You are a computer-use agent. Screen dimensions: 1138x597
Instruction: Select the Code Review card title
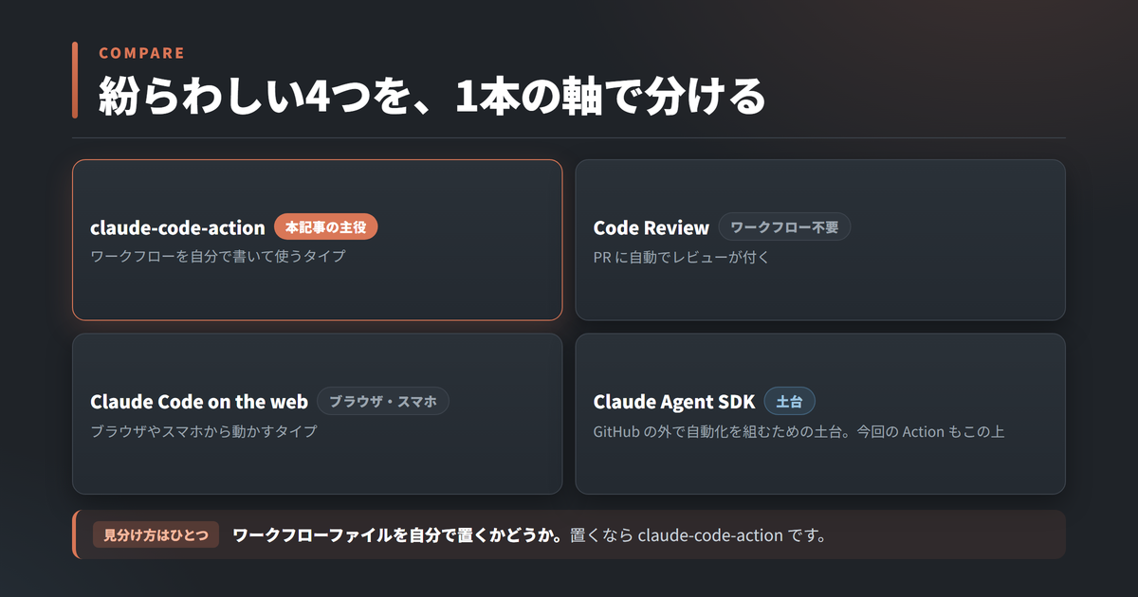(651, 227)
